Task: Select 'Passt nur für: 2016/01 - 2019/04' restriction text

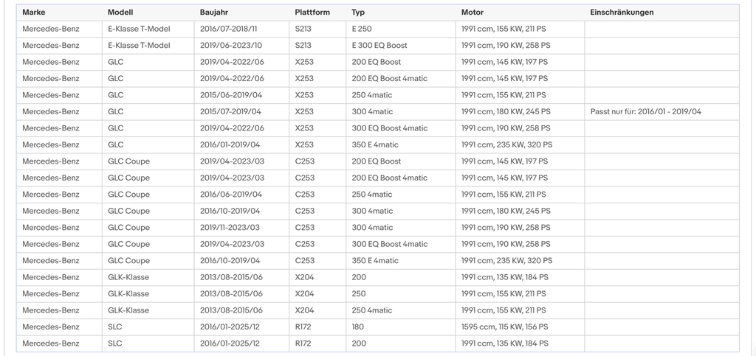Action: pyautogui.click(x=645, y=111)
